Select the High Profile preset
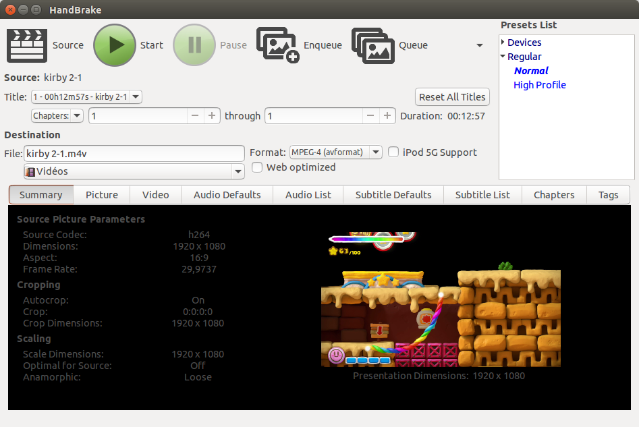This screenshot has width=639, height=427. pyautogui.click(x=540, y=85)
